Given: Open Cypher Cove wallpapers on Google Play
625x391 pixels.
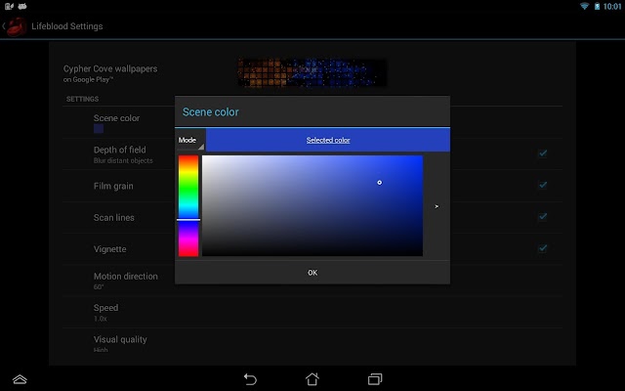Looking at the screenshot, I should click(110, 73).
